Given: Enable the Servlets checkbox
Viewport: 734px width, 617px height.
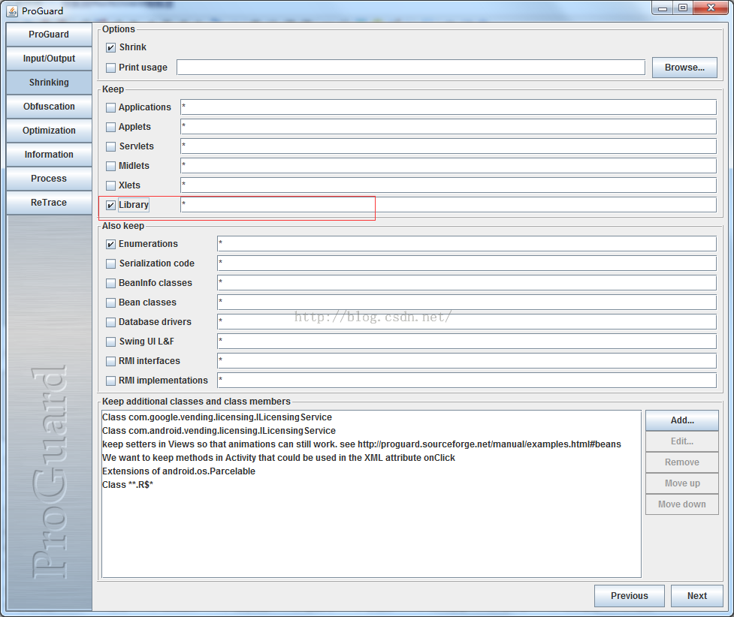Looking at the screenshot, I should (110, 147).
